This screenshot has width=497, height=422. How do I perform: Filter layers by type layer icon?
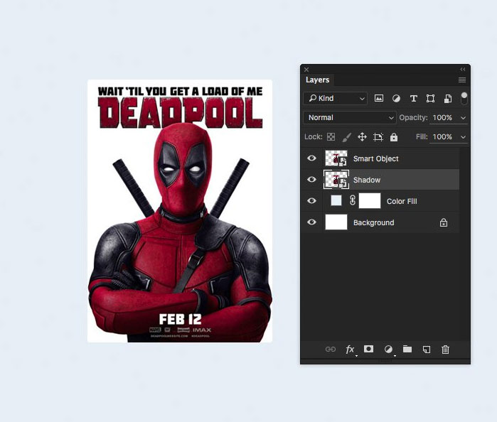tap(413, 99)
